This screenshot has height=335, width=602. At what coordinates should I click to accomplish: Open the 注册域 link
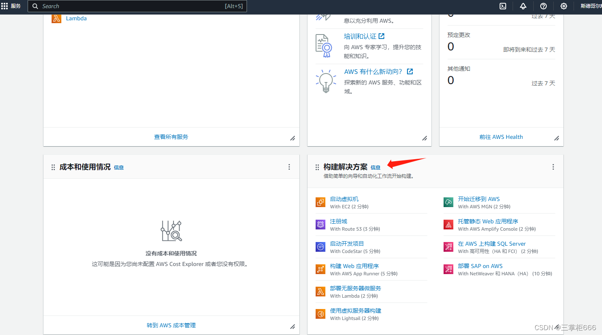(x=338, y=221)
